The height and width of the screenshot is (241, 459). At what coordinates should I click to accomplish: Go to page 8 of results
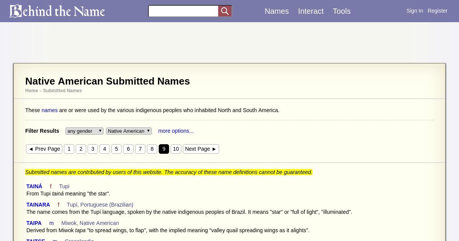click(152, 149)
